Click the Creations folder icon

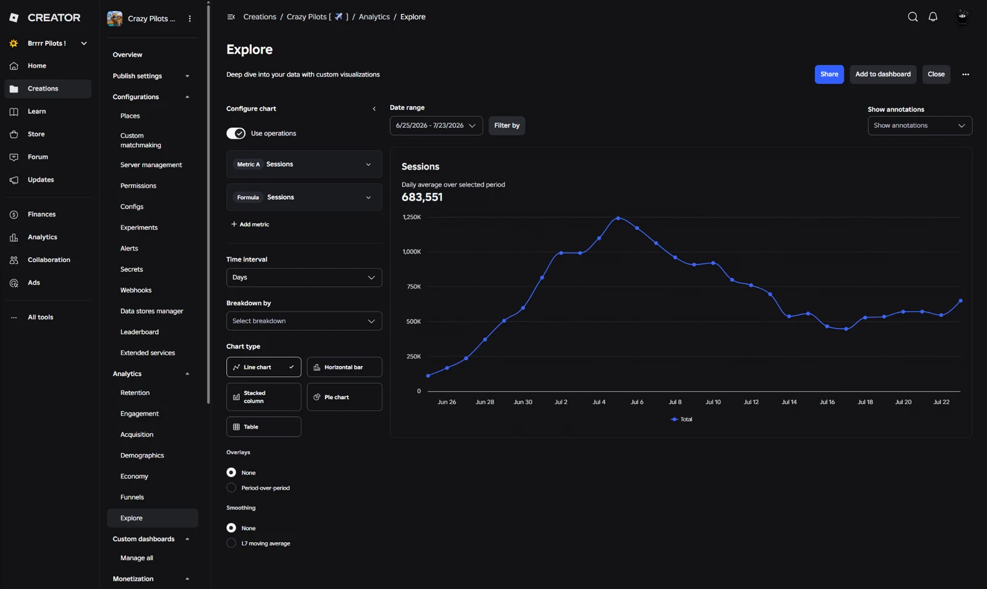(14, 89)
